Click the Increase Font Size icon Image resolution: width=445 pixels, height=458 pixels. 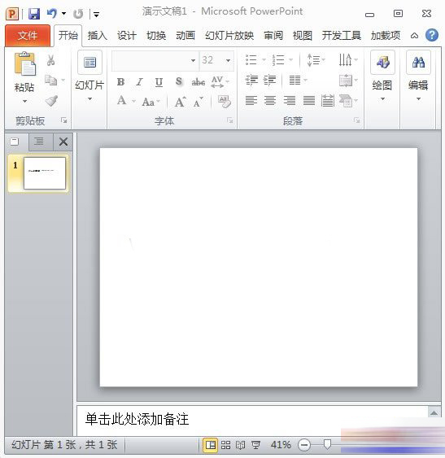pos(180,102)
